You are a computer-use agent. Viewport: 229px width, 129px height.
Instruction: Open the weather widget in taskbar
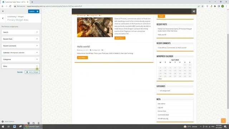pyautogui.click(x=190, y=126)
